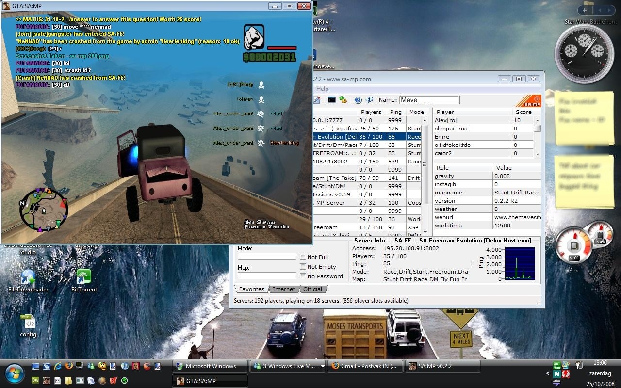The height and width of the screenshot is (388, 621).
Task: Switch to Gmail Postvak IN taskbar button
Action: pos(365,366)
